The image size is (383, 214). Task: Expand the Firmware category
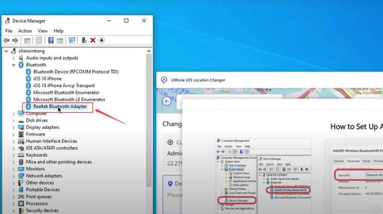pyautogui.click(x=14, y=134)
